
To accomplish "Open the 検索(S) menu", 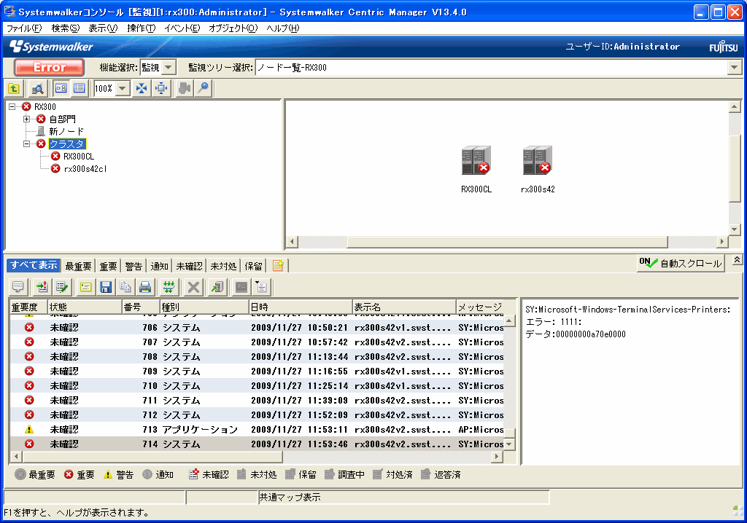I will [x=65, y=28].
